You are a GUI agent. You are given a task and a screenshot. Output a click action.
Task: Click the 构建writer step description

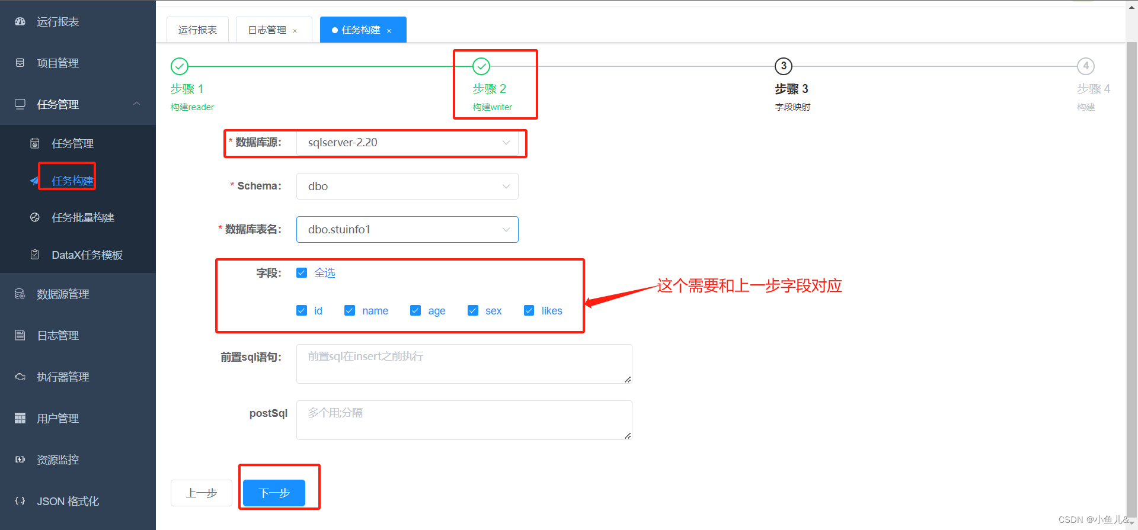pyautogui.click(x=492, y=107)
